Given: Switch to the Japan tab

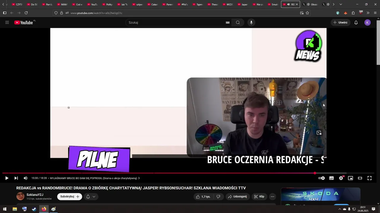Looking at the screenshot, I should click(243, 4).
